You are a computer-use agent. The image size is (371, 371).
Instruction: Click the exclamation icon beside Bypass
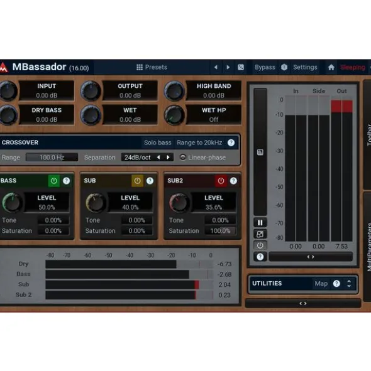click(x=284, y=67)
